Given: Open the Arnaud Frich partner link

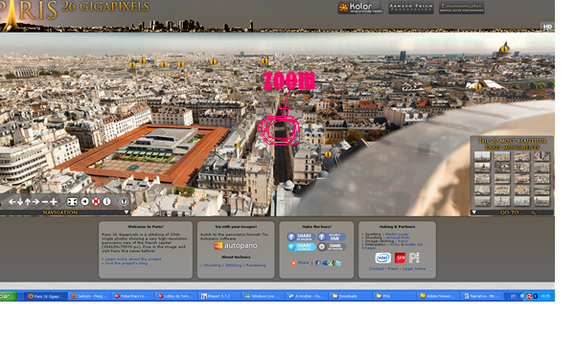Looking at the screenshot, I should [x=398, y=237].
